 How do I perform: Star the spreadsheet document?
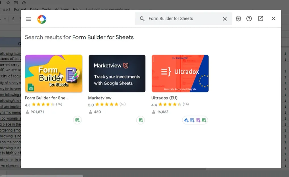pyautogui.click(x=8, y=3)
